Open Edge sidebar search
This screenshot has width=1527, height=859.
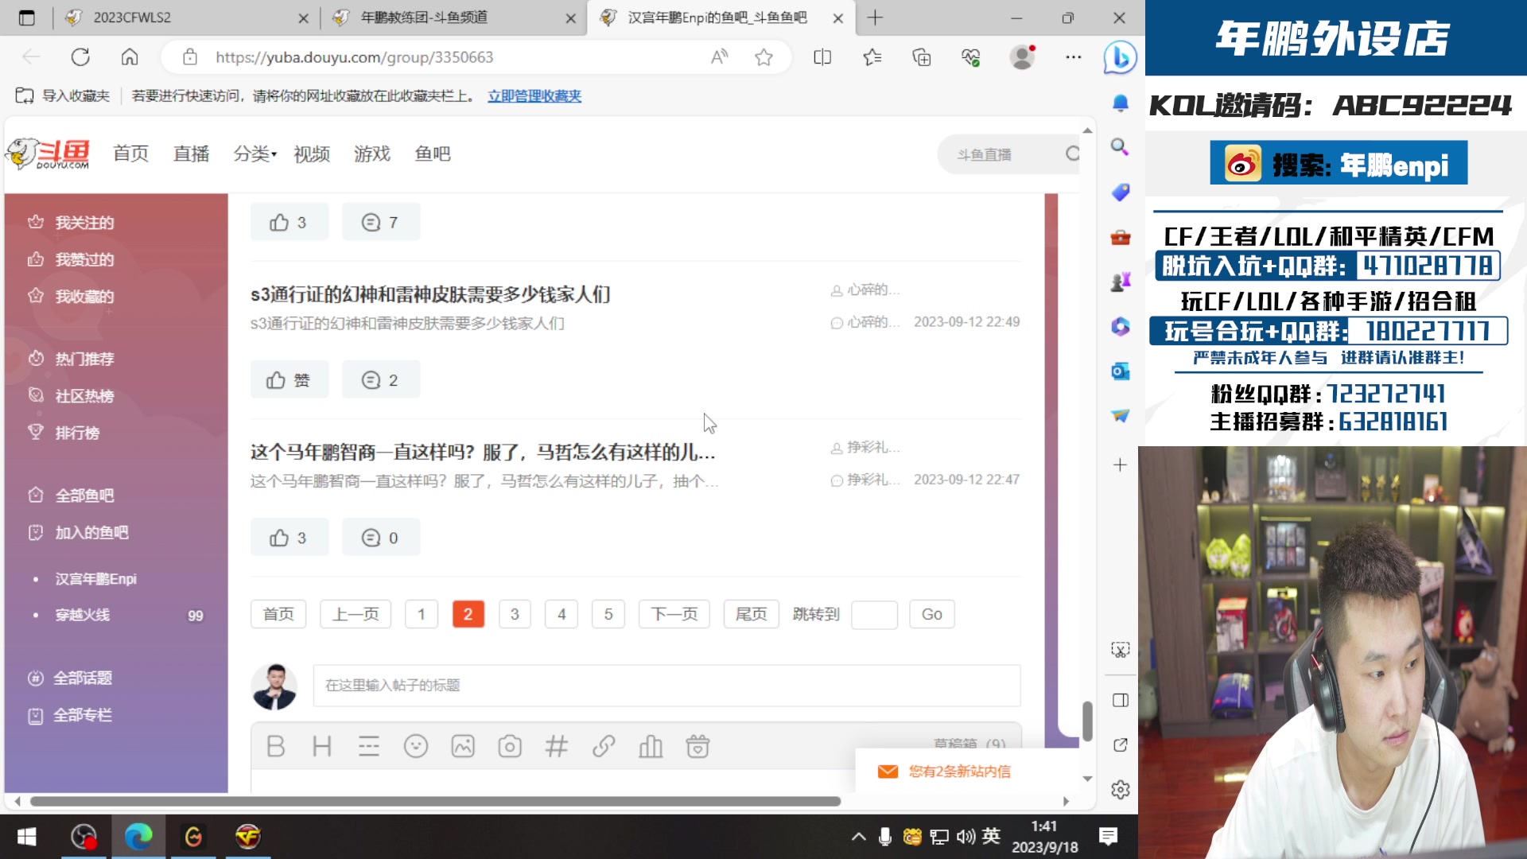pyautogui.click(x=1120, y=147)
